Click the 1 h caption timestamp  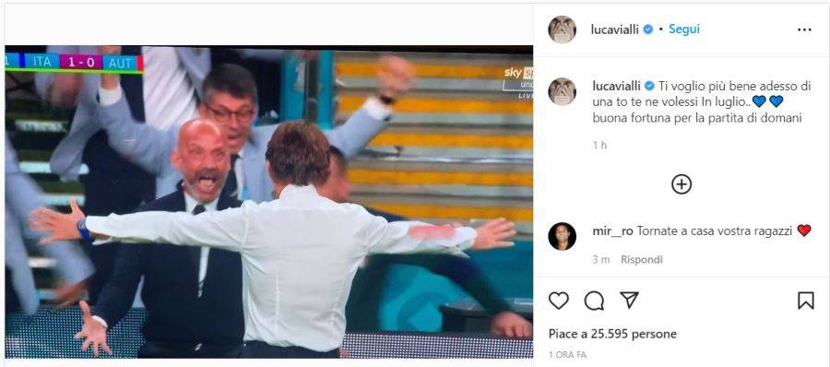599,145
